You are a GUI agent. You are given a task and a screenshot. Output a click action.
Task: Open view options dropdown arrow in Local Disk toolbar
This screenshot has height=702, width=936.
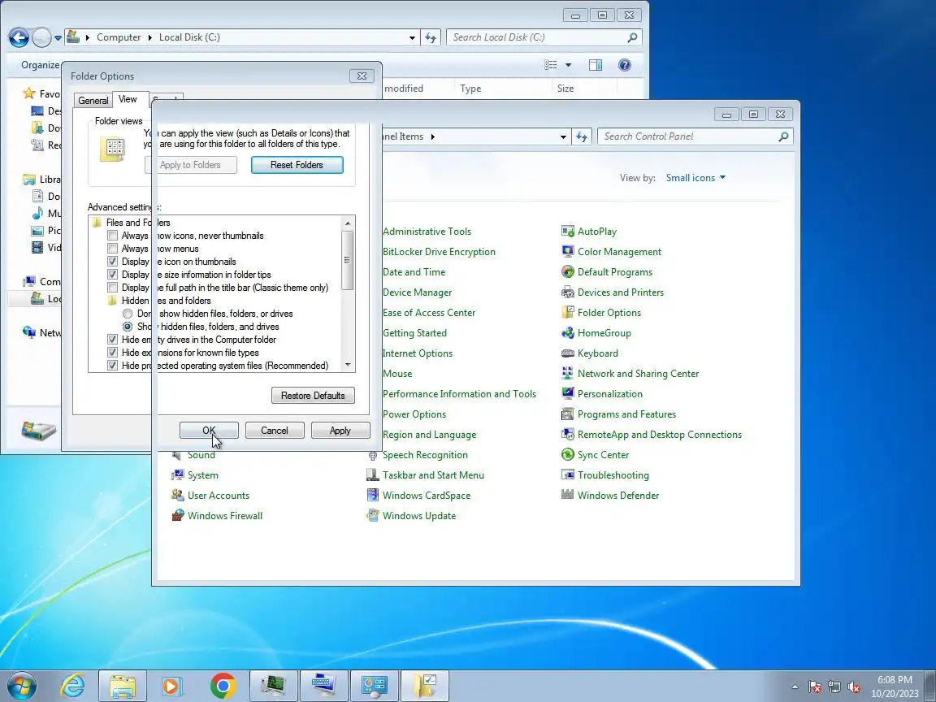pos(568,65)
